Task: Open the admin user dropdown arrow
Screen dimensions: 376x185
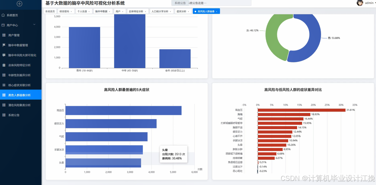Action: 375,3
